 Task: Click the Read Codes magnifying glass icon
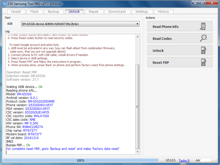[x=204, y=38]
